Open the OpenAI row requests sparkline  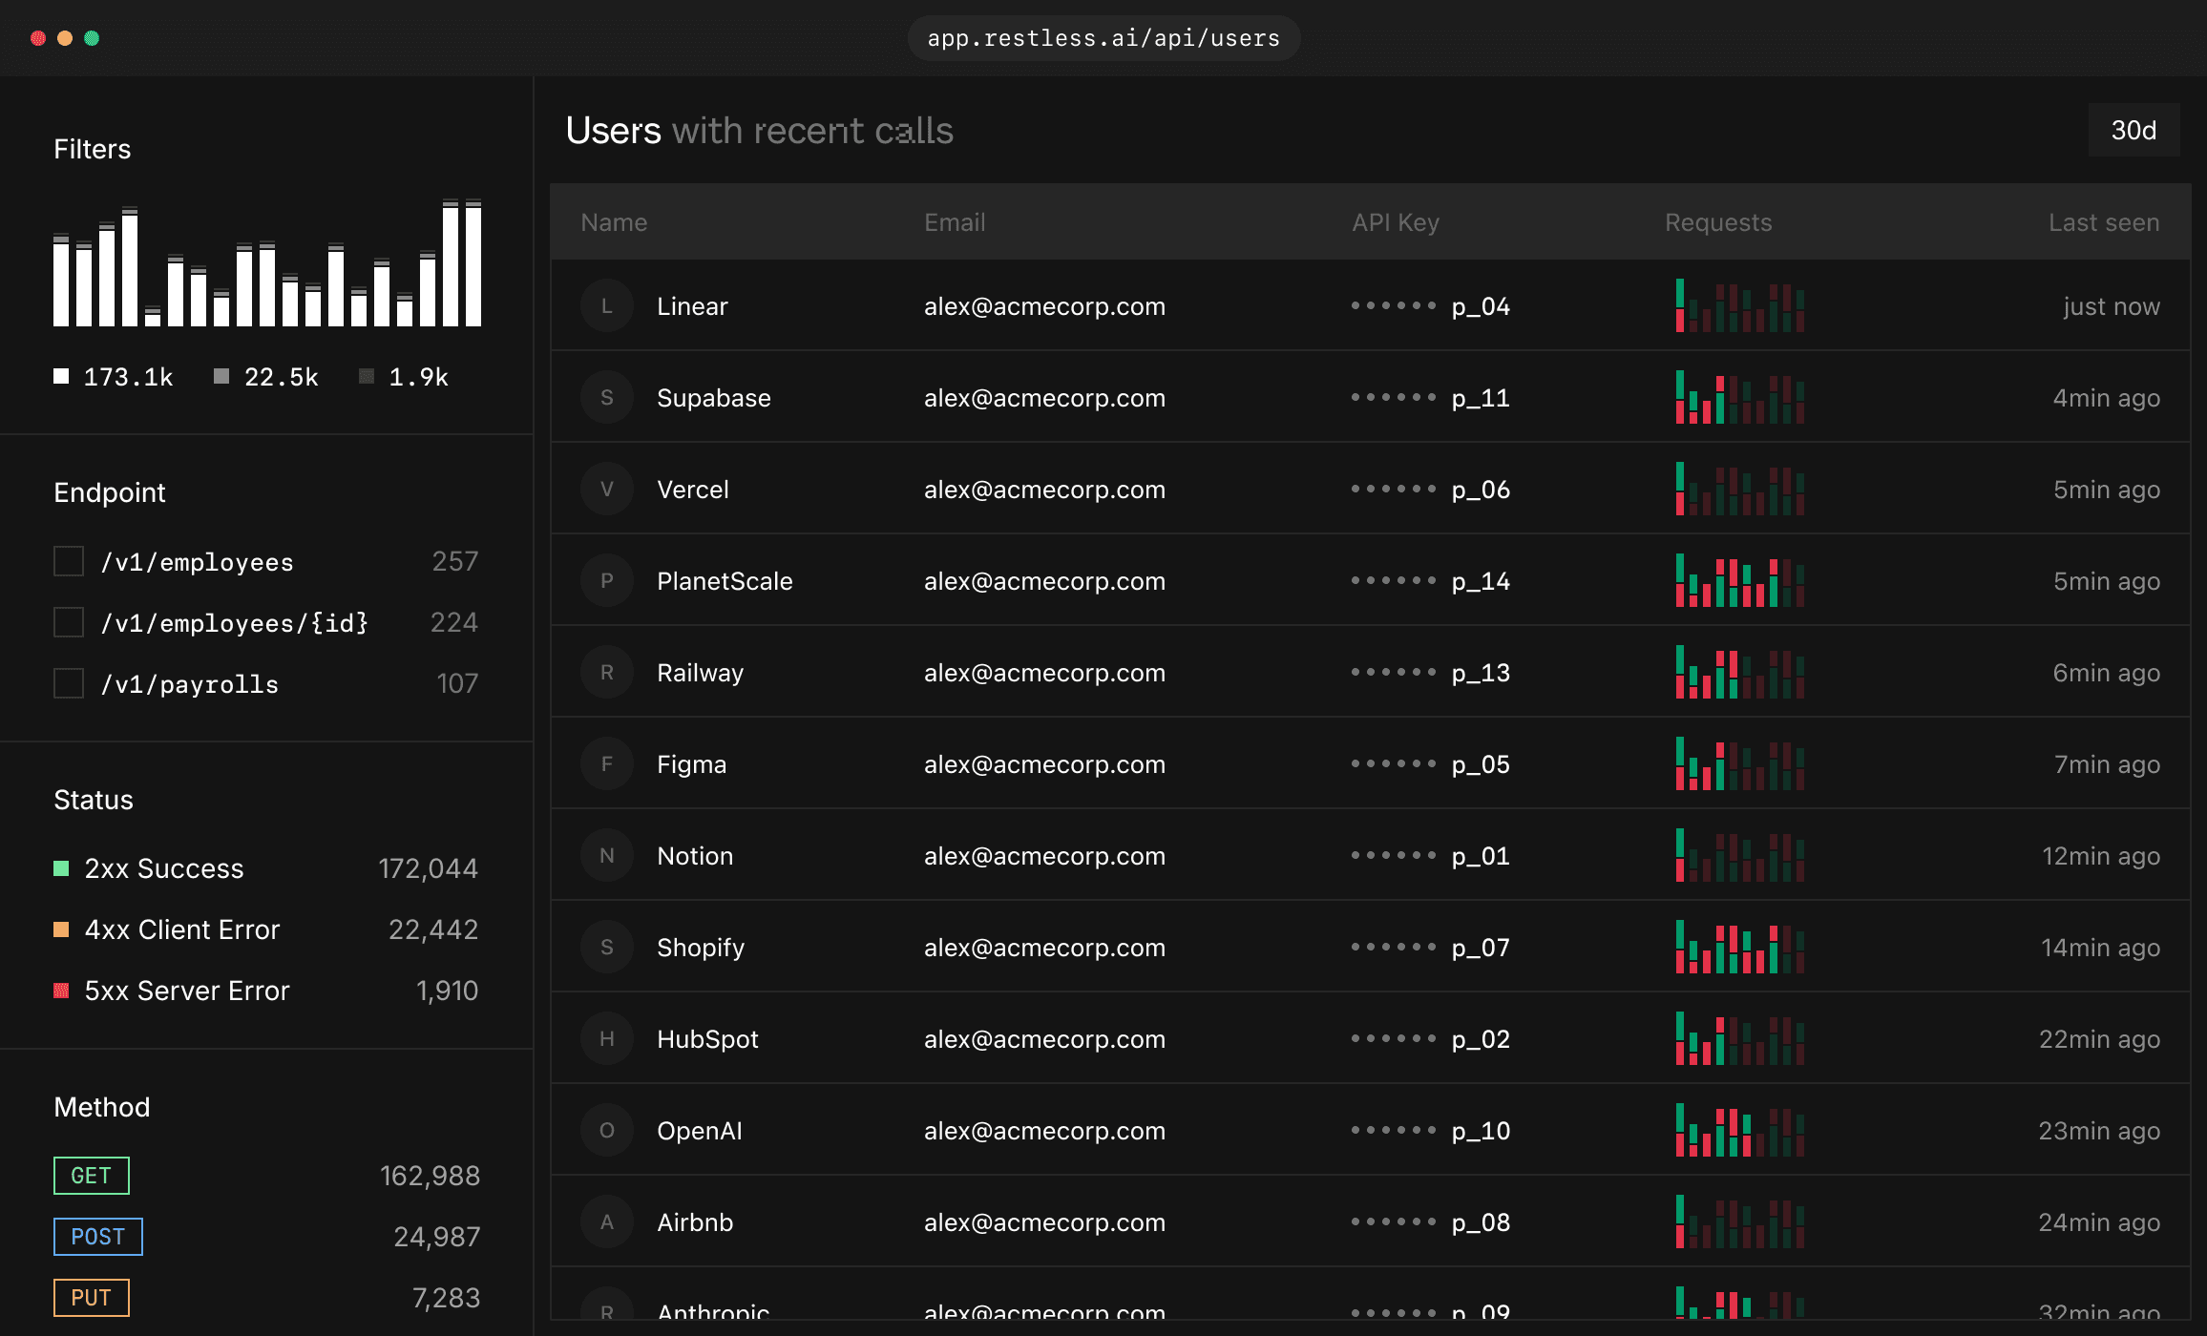click(x=1740, y=1130)
